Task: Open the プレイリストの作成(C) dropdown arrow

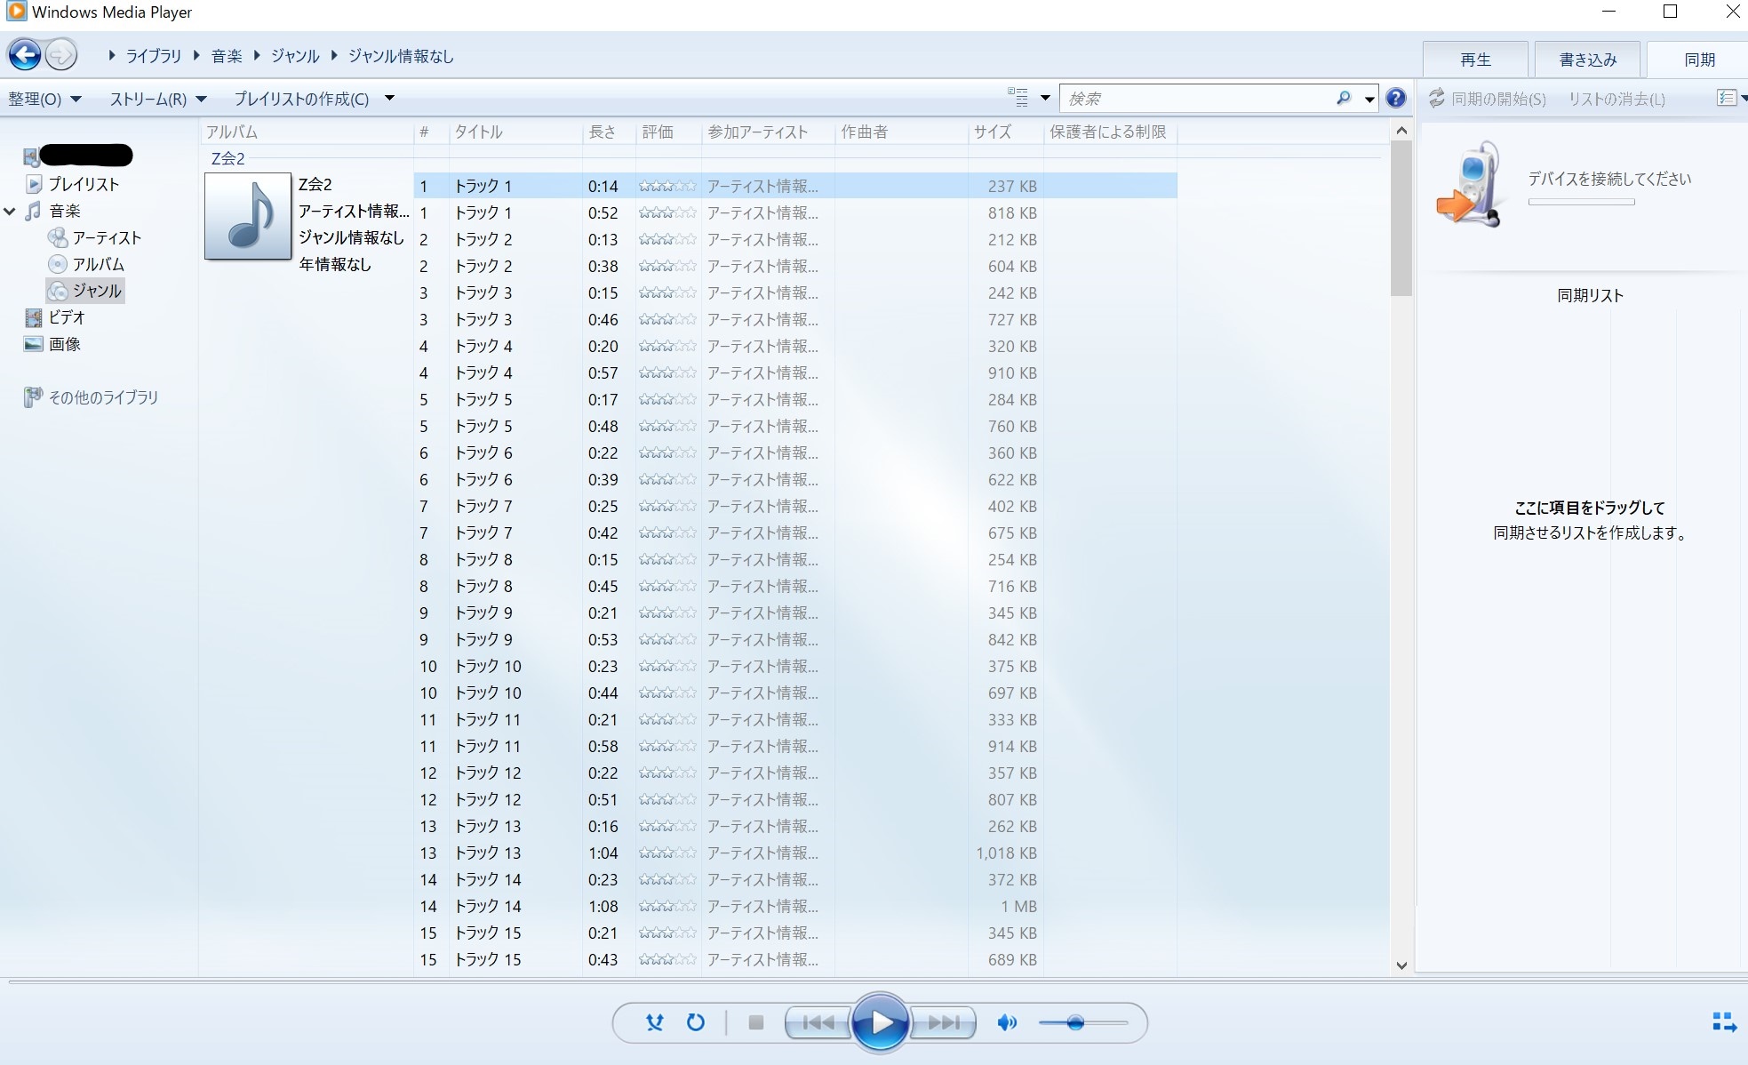Action: tap(389, 99)
